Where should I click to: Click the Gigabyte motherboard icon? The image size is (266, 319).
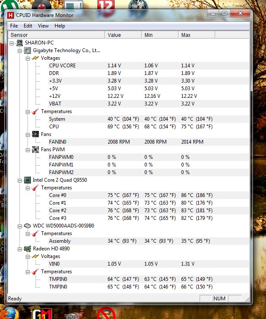click(x=27, y=50)
